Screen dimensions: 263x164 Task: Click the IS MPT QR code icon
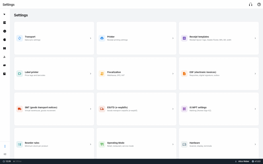184,109
